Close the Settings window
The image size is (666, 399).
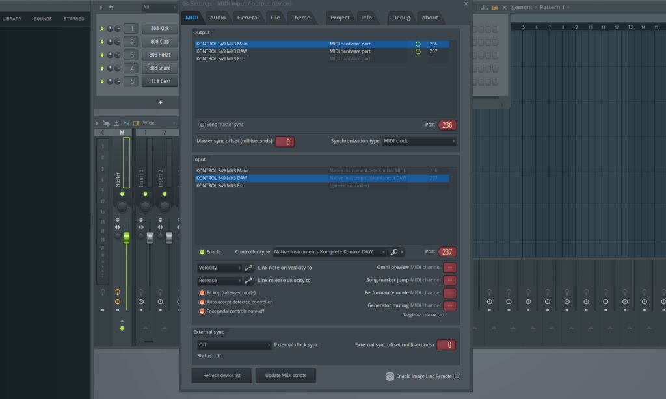tap(466, 4)
